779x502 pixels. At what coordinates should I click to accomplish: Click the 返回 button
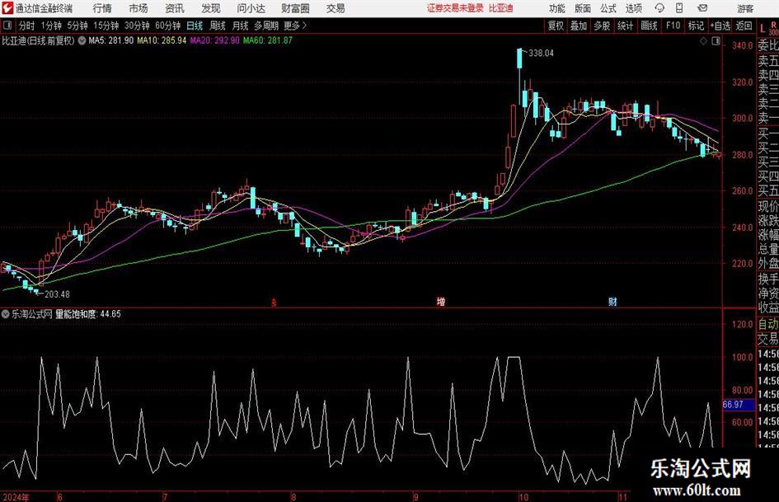point(744,26)
